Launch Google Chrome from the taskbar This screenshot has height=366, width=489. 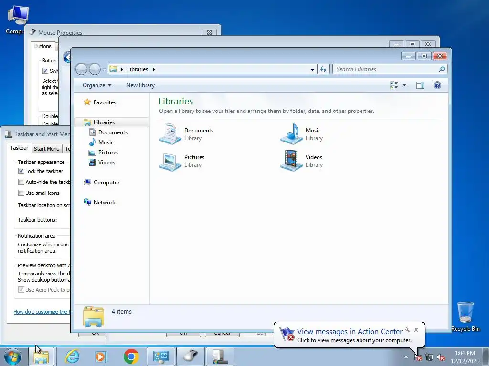(x=131, y=356)
